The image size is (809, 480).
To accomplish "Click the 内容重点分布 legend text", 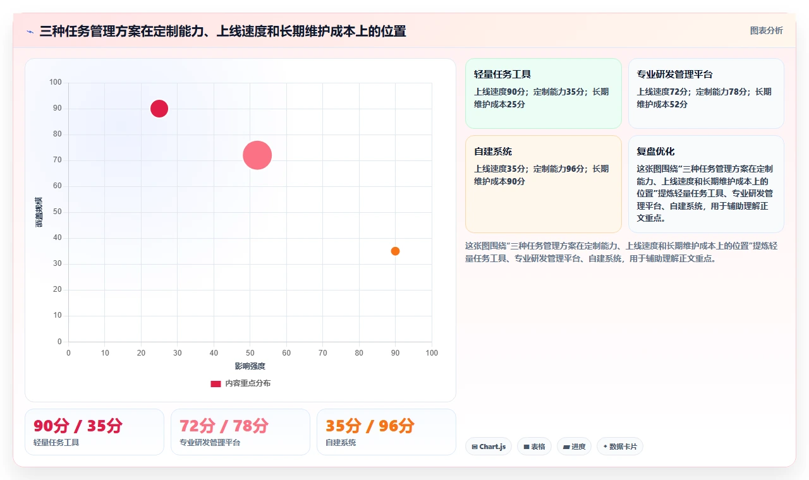I will (248, 383).
